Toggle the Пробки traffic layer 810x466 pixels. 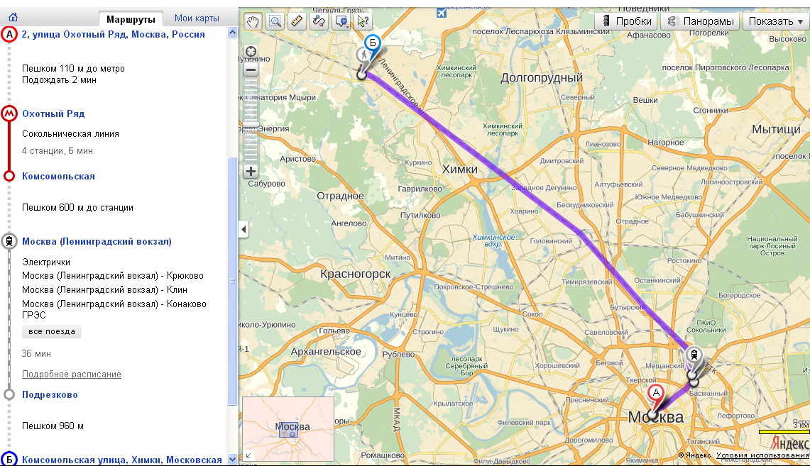pyautogui.click(x=625, y=21)
